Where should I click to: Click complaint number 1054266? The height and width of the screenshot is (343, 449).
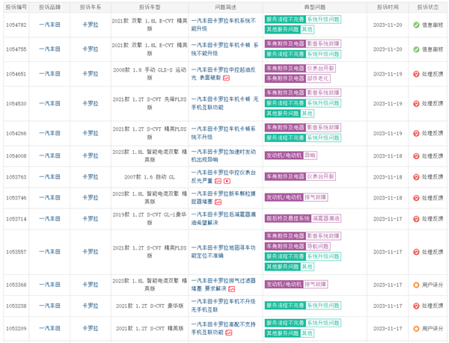tap(16, 133)
